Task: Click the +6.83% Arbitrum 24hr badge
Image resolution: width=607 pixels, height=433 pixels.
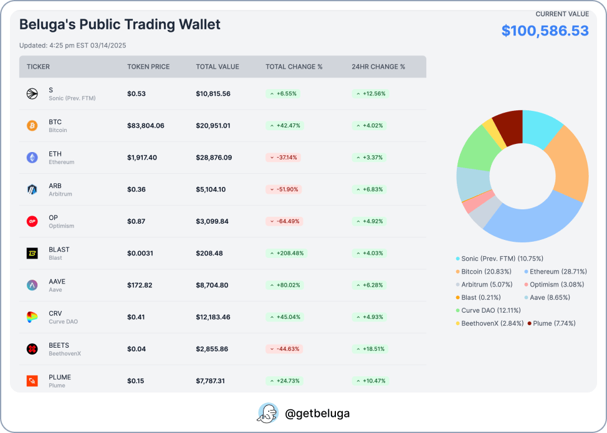Action: [369, 189]
